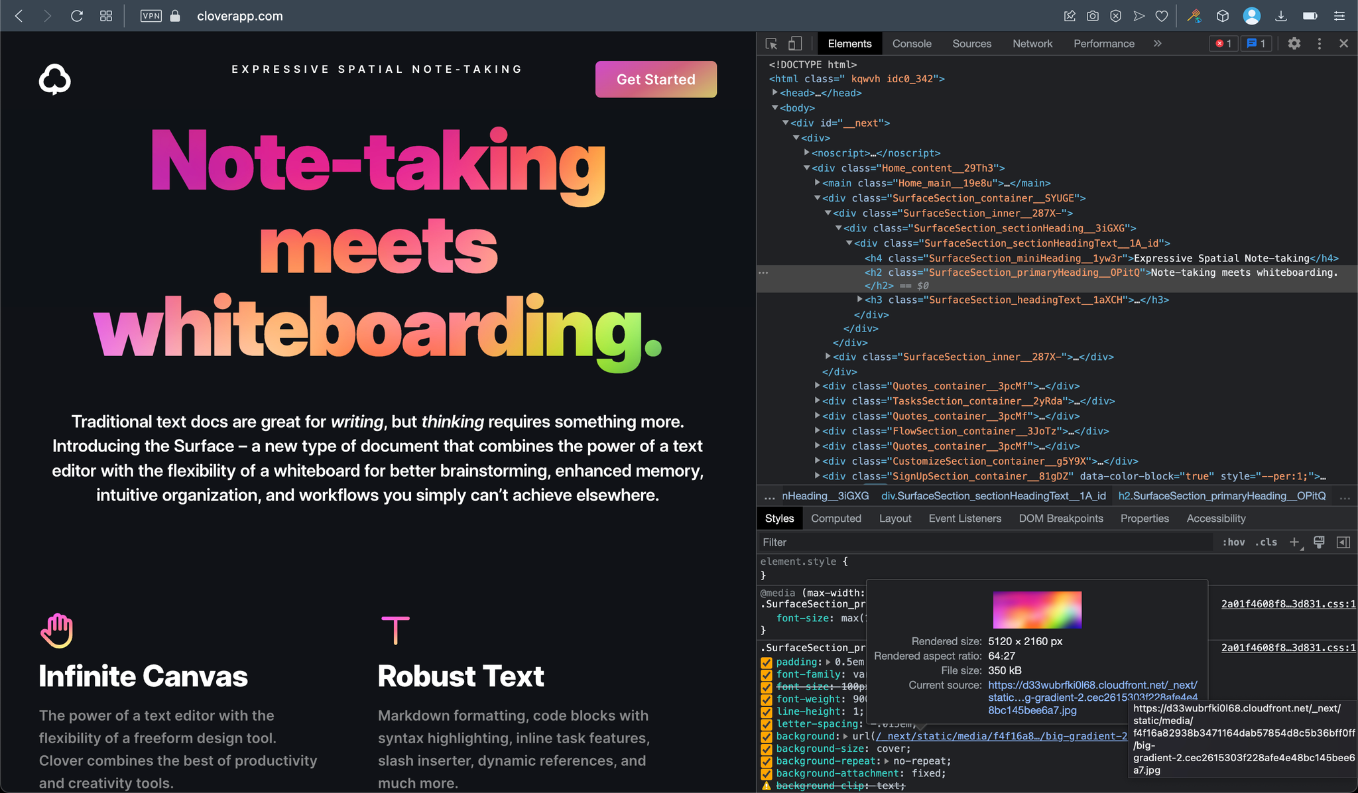1358x793 pixels.
Task: Collapse the body element node
Action: [x=775, y=107]
